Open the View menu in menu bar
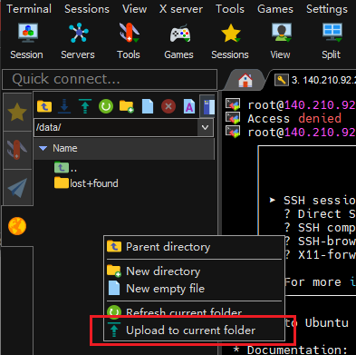 [135, 9]
